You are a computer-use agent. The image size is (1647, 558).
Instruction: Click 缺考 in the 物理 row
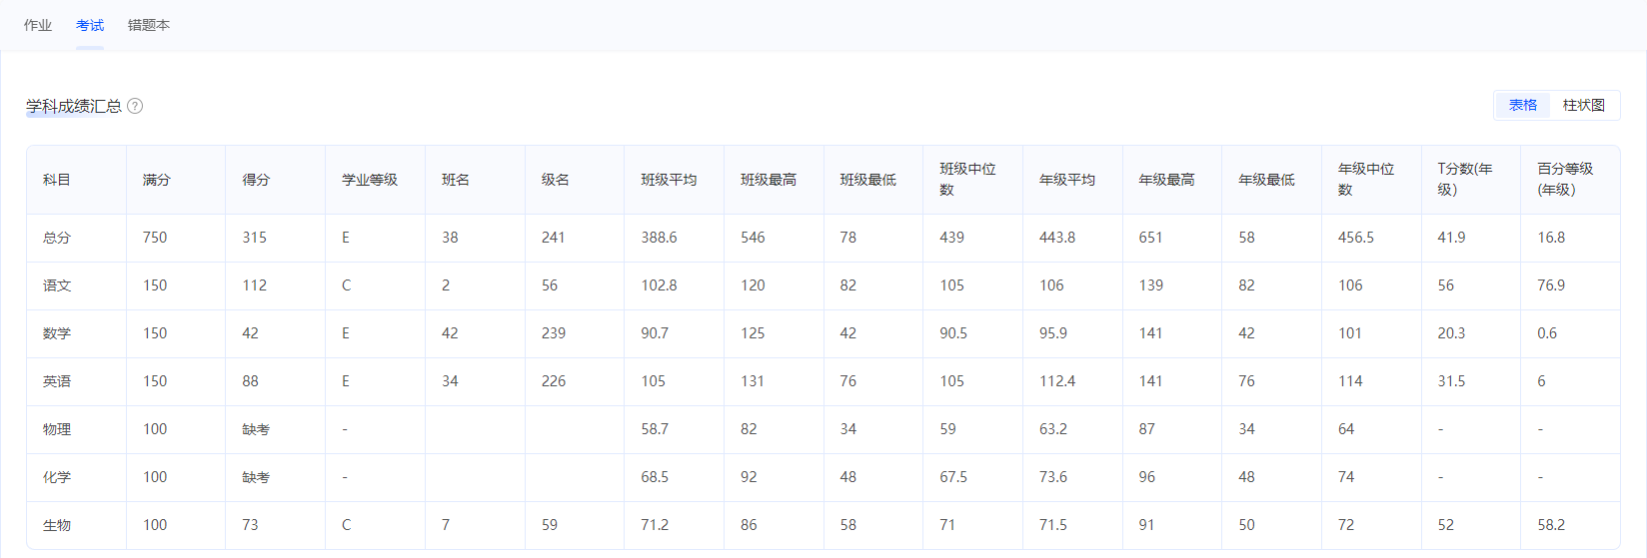coord(256,429)
